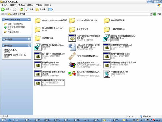The height and width of the screenshot is (122, 162).
Task: Open the 一键还原精灵6.6 folder
Action: coord(107,29)
